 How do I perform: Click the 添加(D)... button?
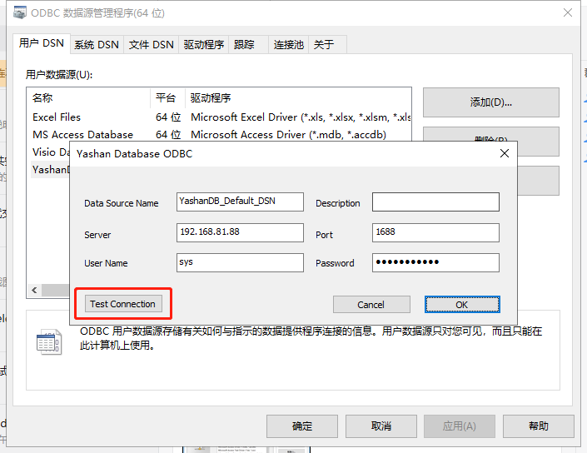(490, 102)
